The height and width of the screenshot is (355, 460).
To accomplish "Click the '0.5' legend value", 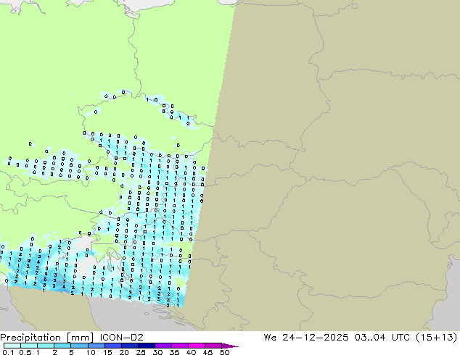I will [x=25, y=352].
